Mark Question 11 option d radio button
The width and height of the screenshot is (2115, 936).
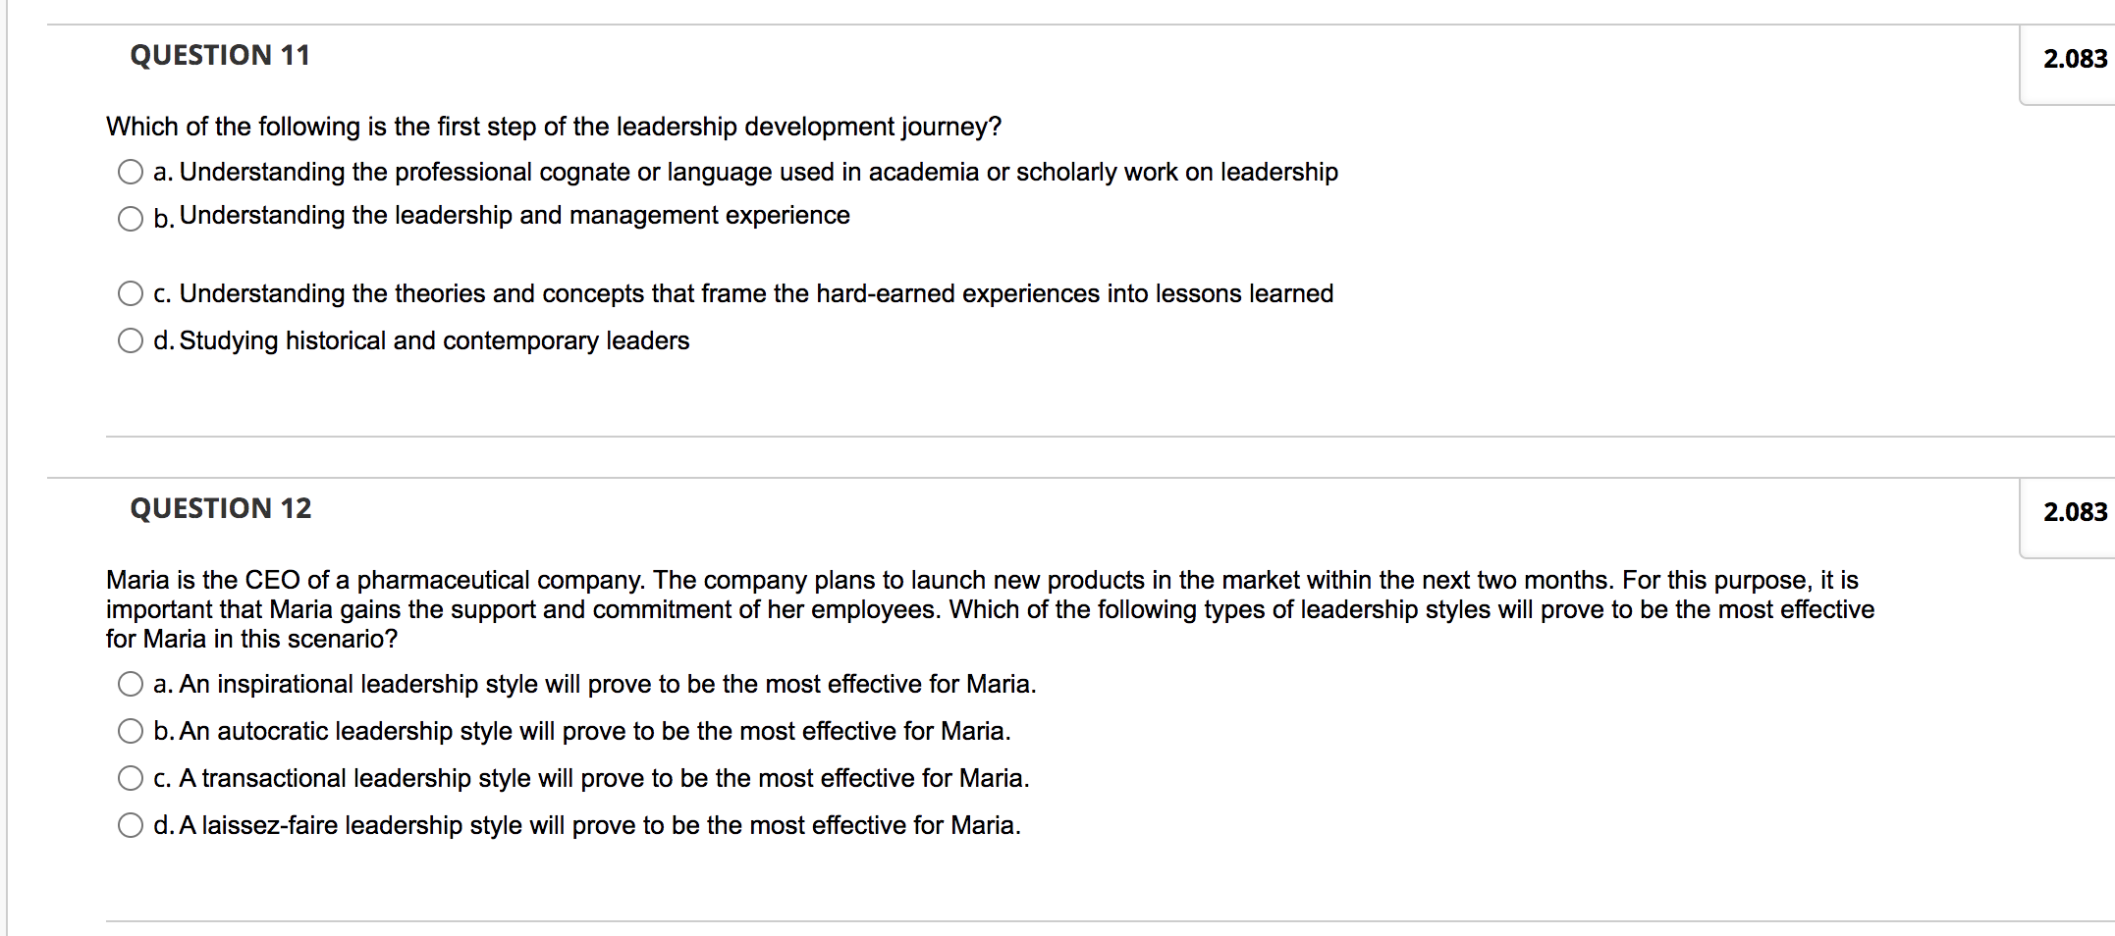tap(131, 340)
